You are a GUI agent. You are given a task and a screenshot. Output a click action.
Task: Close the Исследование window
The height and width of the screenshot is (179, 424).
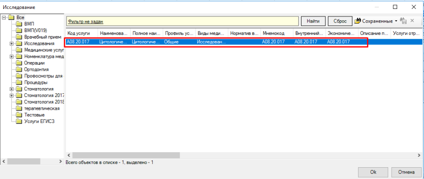[x=414, y=7]
